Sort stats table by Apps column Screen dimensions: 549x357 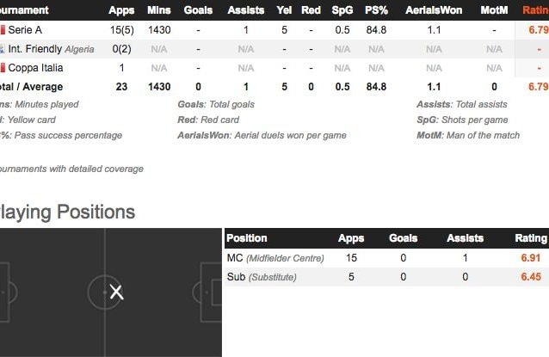point(121,10)
